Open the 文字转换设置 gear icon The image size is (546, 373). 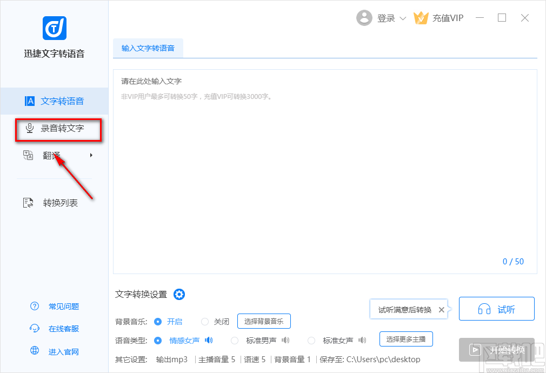pyautogui.click(x=179, y=294)
